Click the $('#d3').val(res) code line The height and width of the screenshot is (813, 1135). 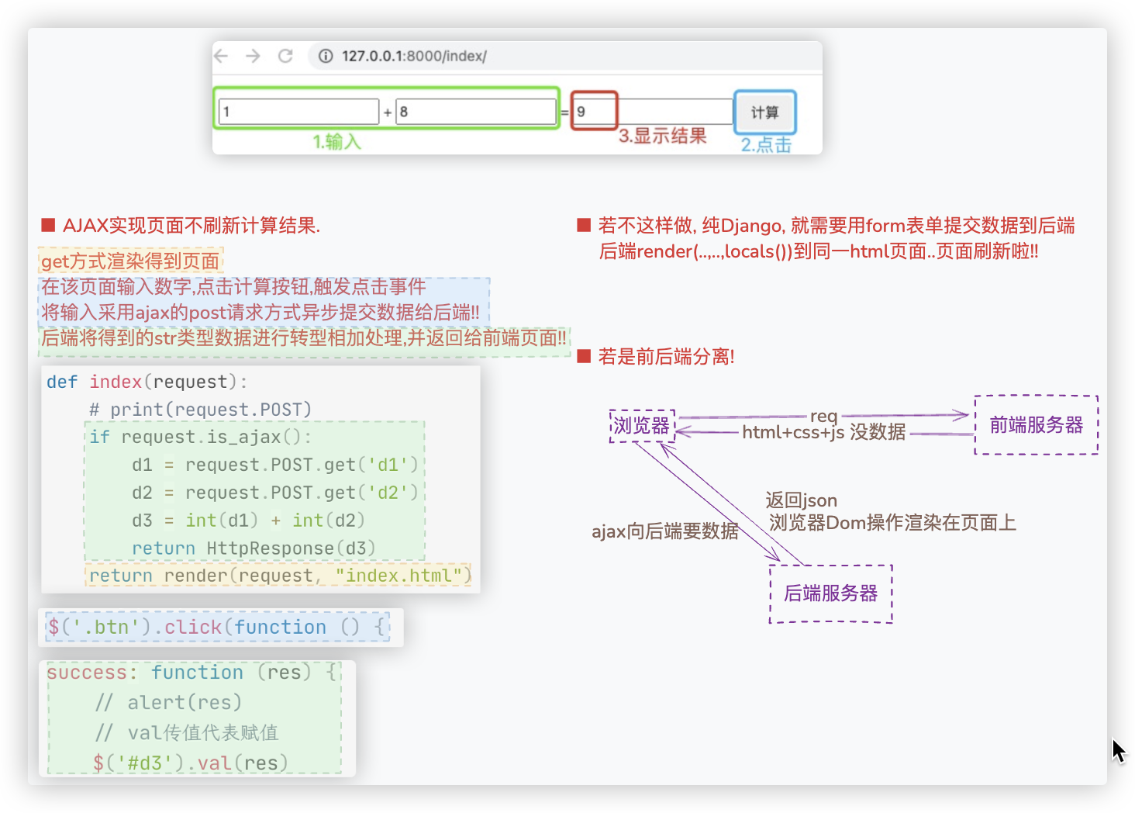pos(190,763)
